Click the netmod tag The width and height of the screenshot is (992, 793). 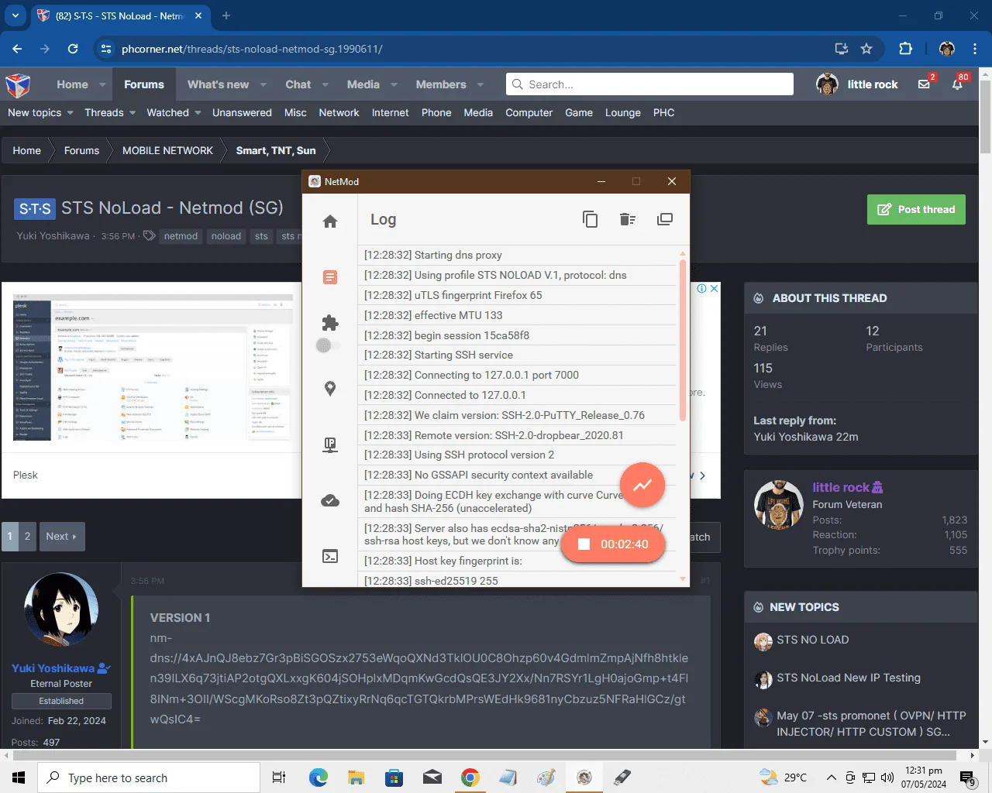(x=181, y=236)
